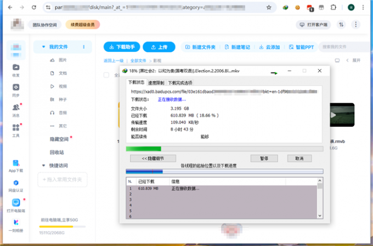Click the storage usage bar 1511G/2068G
This screenshot has width=373, height=246.
click(x=63, y=226)
